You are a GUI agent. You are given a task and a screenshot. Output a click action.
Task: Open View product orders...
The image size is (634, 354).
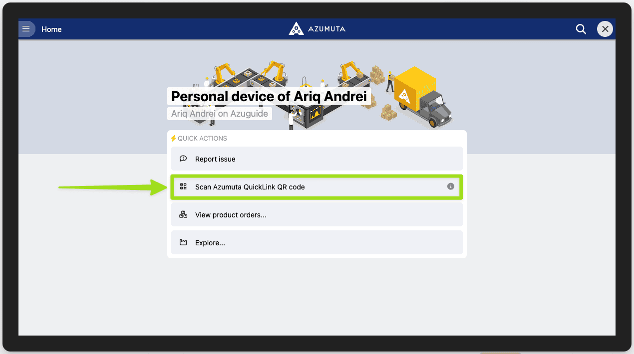click(x=317, y=214)
